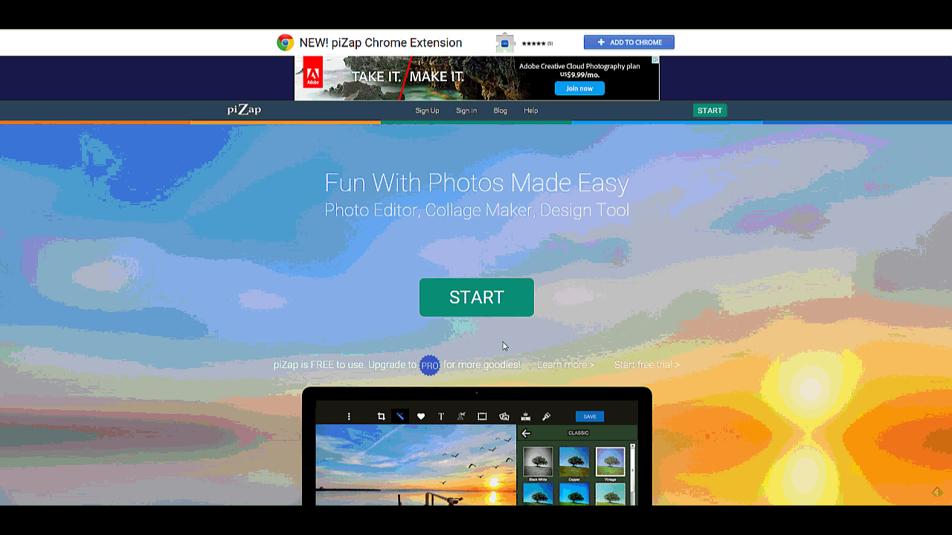Click the Adobe Creative Cloud Photography plan text

point(579,66)
